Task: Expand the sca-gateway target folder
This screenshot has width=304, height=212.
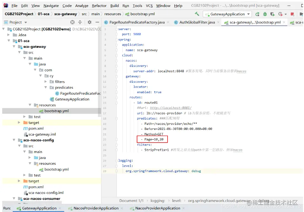Action: point(19,123)
